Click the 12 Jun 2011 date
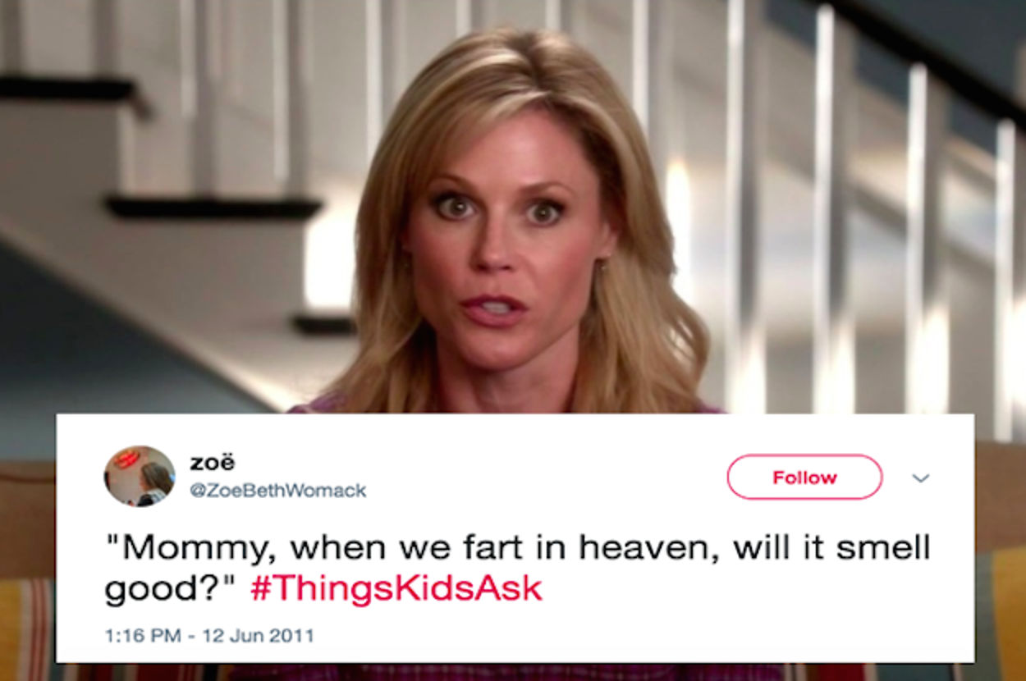 point(258,635)
